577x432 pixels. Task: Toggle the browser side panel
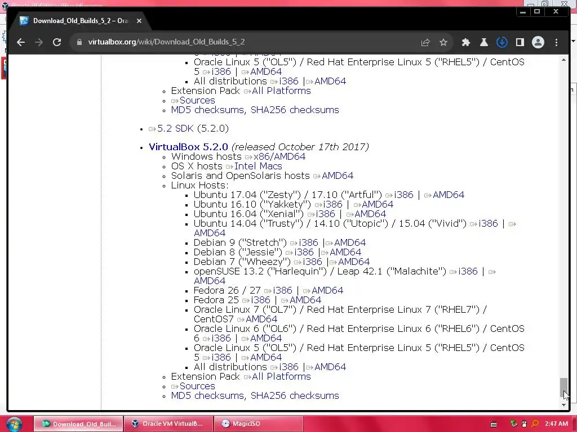(520, 42)
